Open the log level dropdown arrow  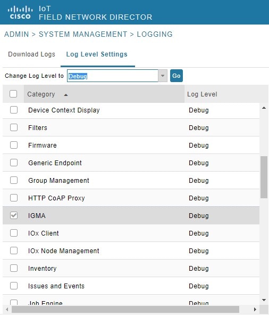[163, 76]
